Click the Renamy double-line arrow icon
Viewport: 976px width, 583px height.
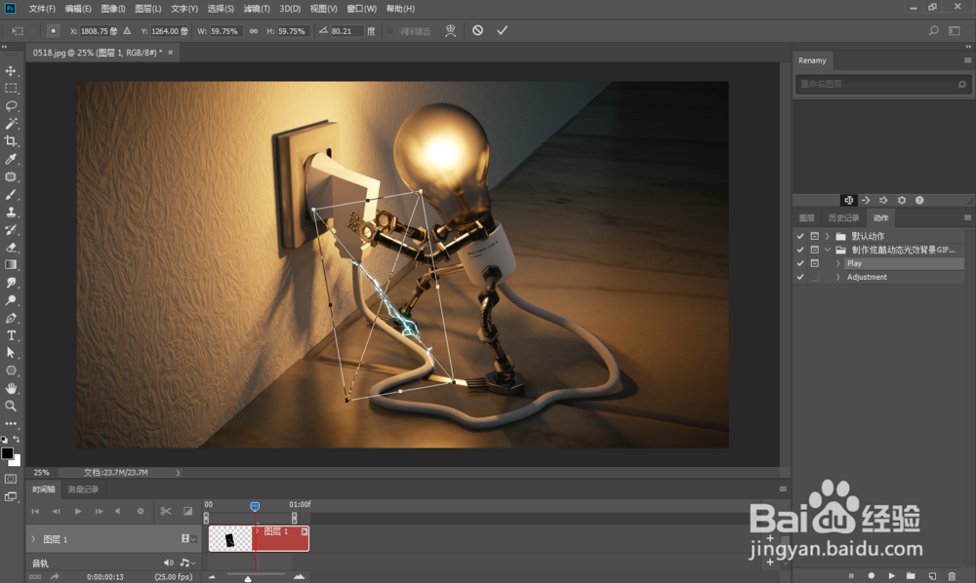pos(883,200)
